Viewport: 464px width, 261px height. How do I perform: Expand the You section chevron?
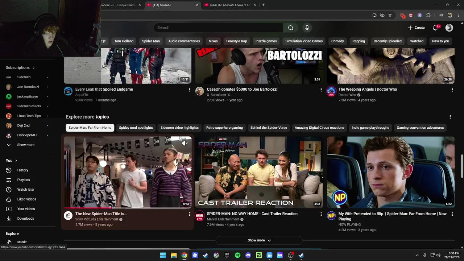point(16,161)
